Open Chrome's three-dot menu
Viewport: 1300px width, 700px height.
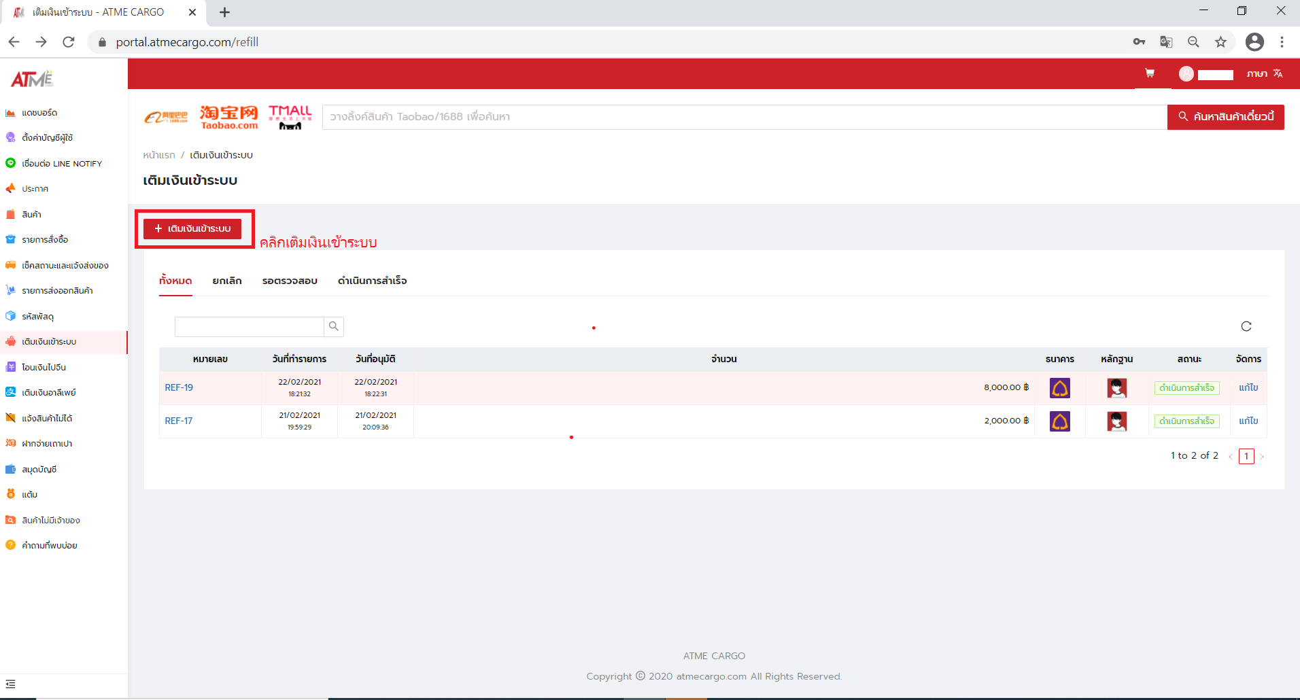point(1282,42)
